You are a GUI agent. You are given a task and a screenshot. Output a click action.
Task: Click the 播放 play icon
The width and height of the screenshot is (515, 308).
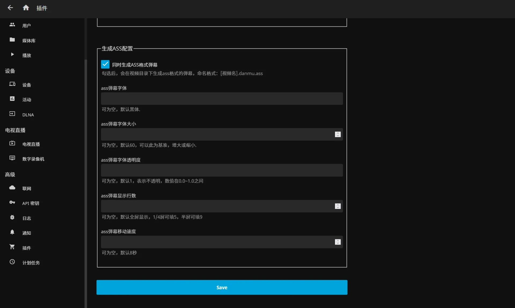12,55
